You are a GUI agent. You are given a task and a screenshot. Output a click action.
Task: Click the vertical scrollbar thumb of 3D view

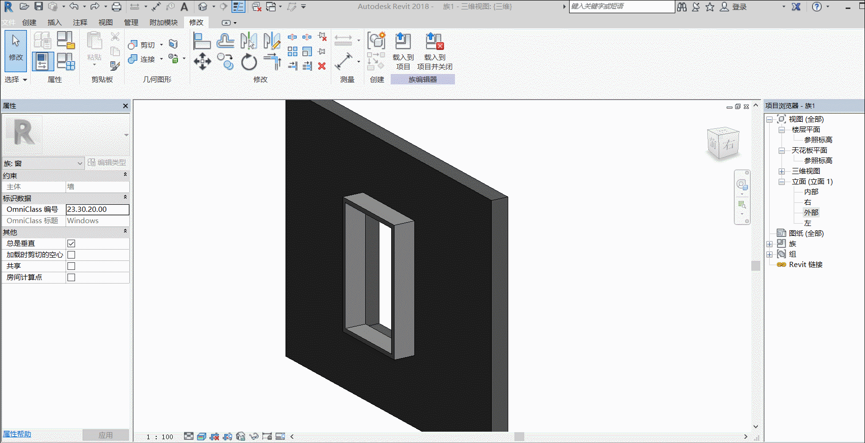pos(756,265)
